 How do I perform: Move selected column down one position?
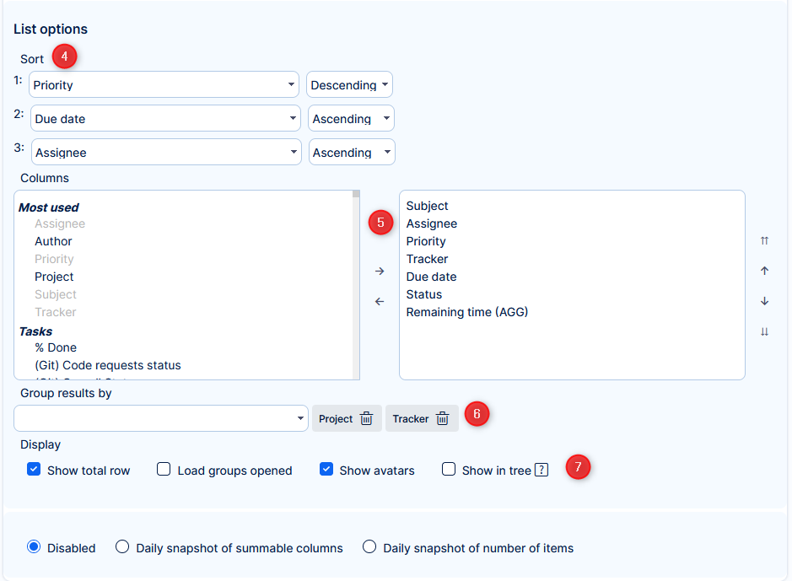764,302
